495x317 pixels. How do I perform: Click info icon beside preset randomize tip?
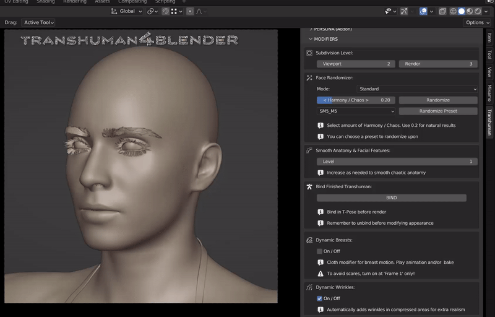pyautogui.click(x=321, y=137)
